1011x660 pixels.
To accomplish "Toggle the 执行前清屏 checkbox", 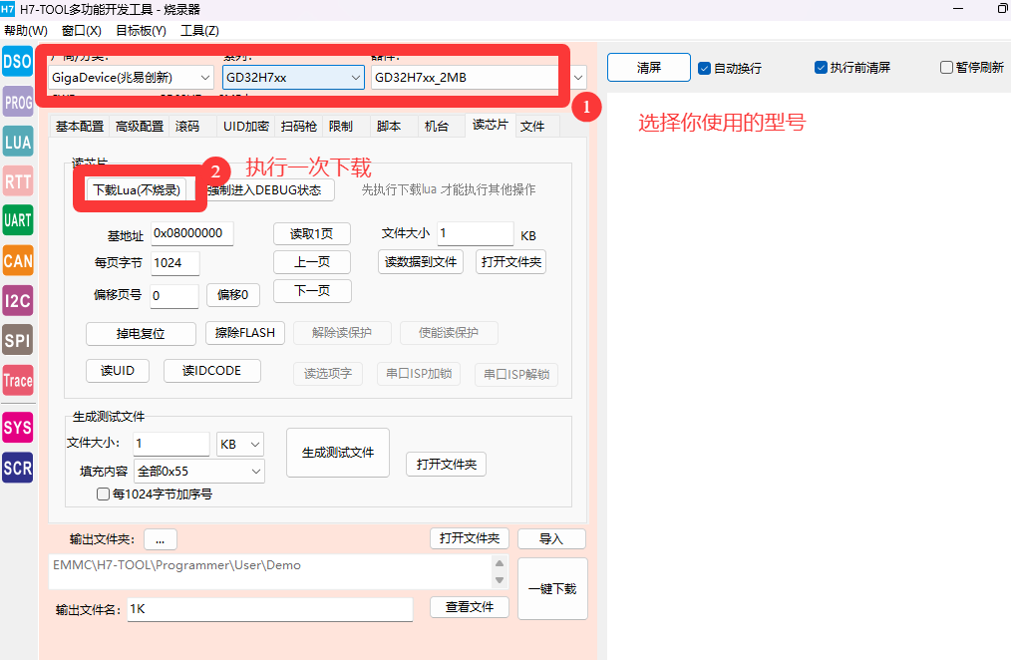I will pos(821,68).
